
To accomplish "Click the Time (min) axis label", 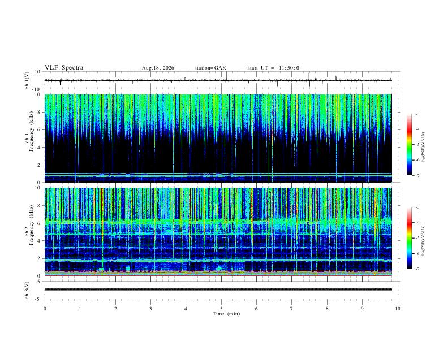I will pos(226,314).
